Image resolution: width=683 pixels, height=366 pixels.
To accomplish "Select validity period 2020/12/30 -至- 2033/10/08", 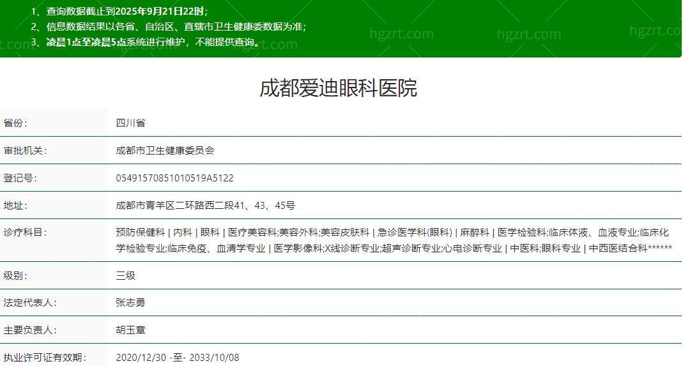I will point(178,358).
